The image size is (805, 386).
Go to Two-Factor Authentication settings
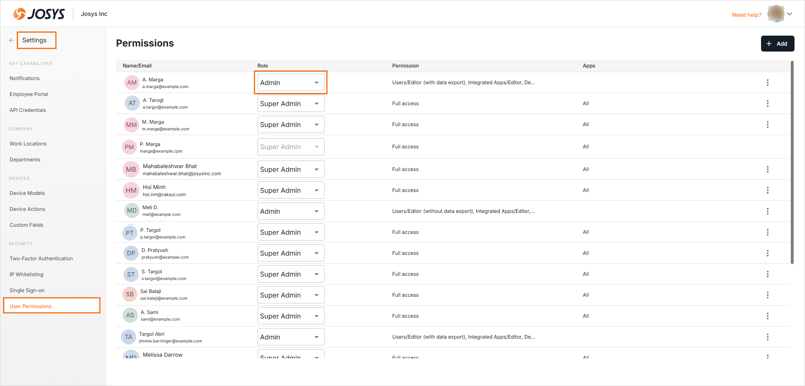point(41,259)
